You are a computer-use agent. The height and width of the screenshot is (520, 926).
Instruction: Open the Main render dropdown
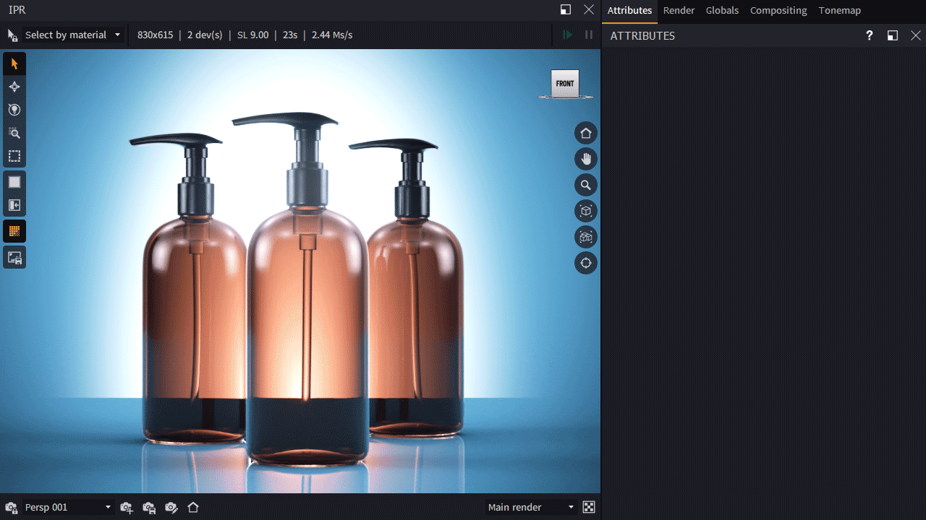click(531, 507)
